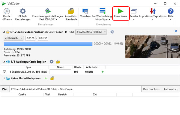This screenshot has height=115, width=180.
Task: Click the end time field 0:01:32
Action: click(43, 38)
